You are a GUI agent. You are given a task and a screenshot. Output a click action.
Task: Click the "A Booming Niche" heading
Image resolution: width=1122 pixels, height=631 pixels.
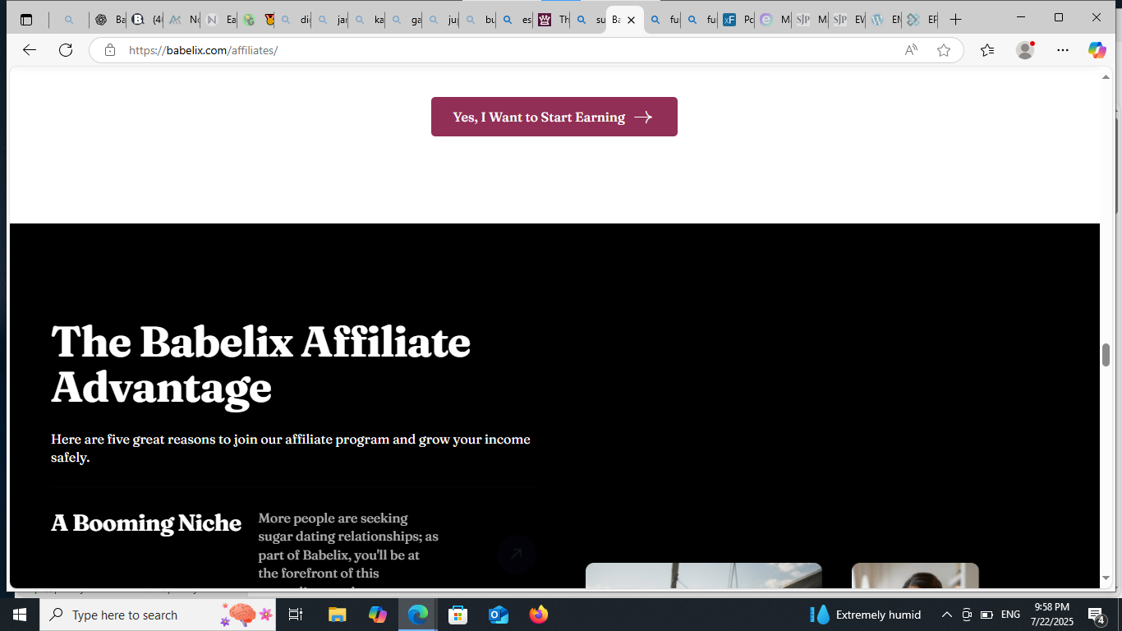pos(146,523)
